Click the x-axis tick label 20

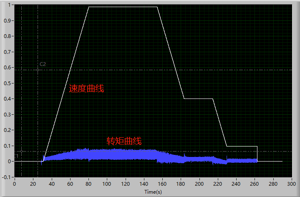[x=33, y=184]
